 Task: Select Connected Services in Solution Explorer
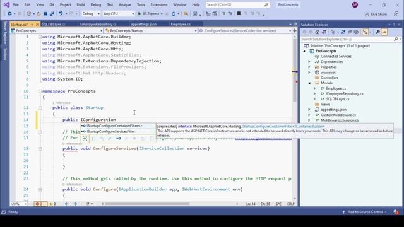pyautogui.click(x=336, y=56)
